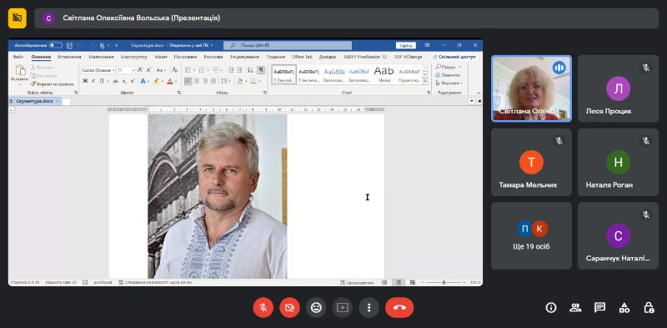Adjust Word zoom slider

444,282
